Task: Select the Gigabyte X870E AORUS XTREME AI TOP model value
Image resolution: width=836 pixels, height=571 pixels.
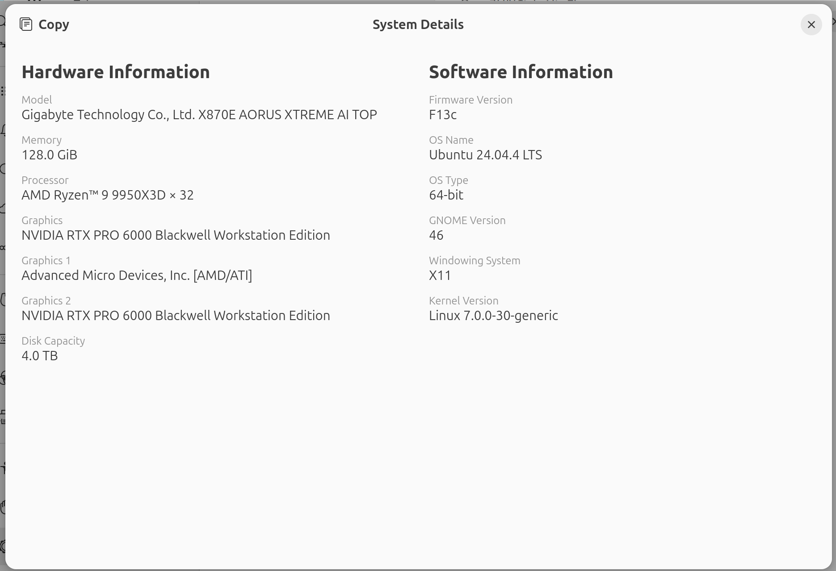Action: 199,115
